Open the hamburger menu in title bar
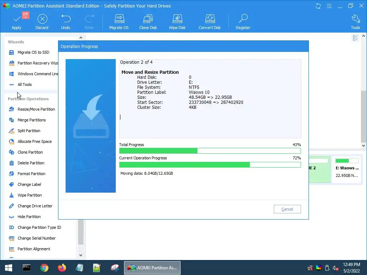Image resolution: width=367 pixels, height=275 pixels. coord(329,6)
